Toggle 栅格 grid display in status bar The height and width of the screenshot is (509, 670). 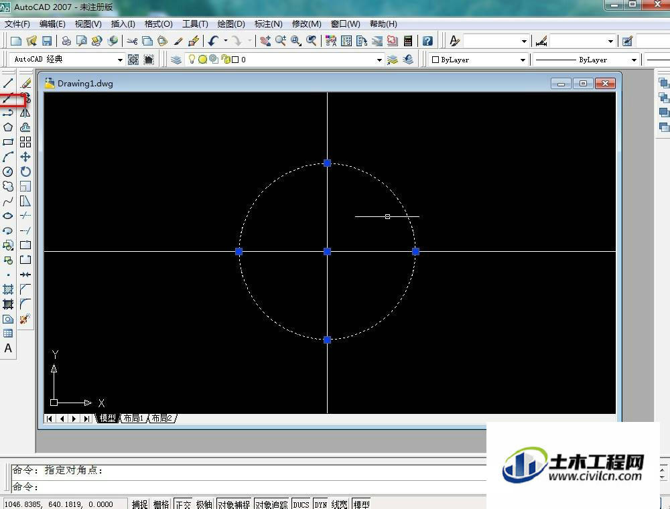[x=161, y=504]
